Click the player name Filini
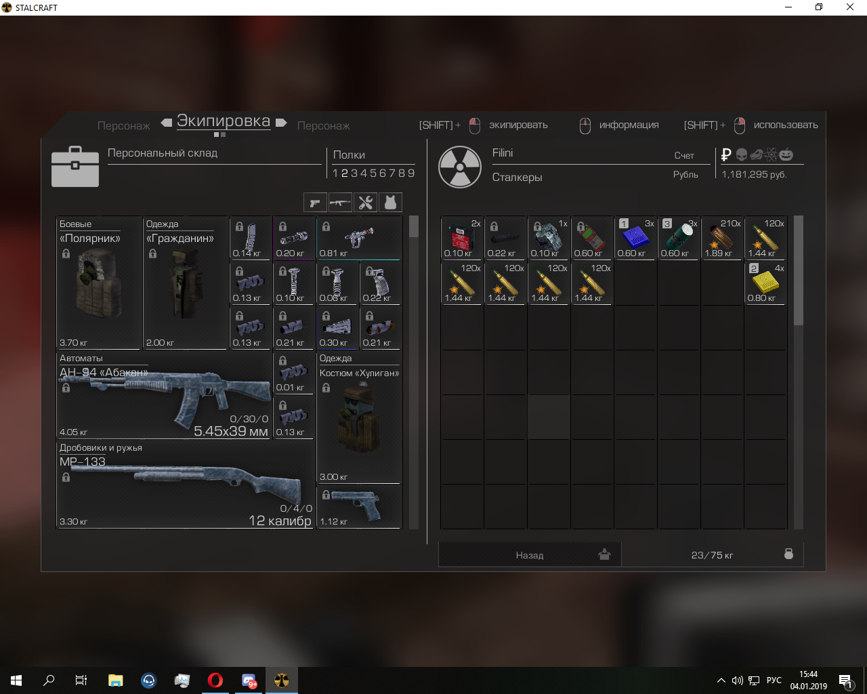867x694 pixels. click(x=503, y=152)
